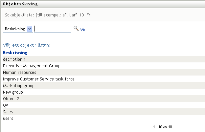
Task: Open the Beskrivning dropdown selector
Action: 18,29
